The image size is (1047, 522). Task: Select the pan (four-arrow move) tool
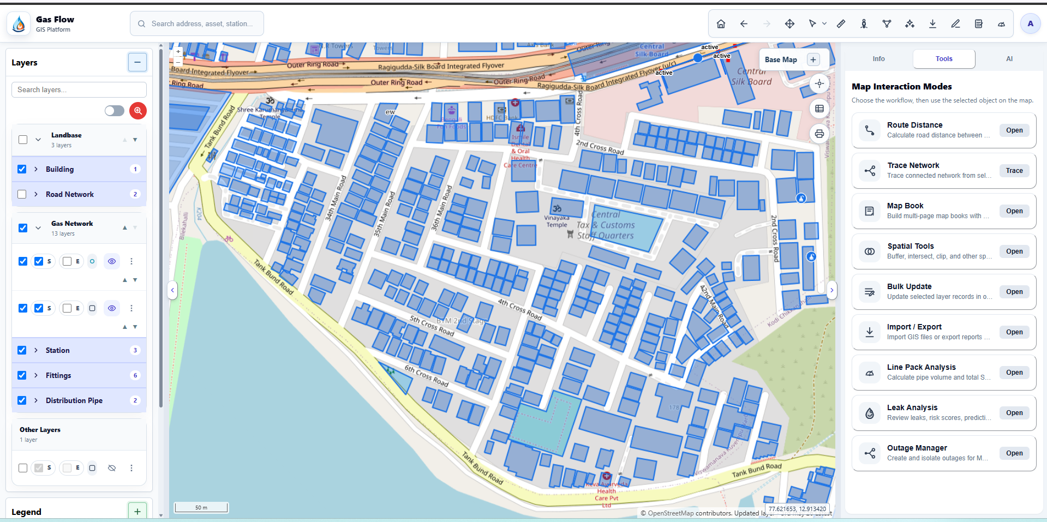coord(789,24)
